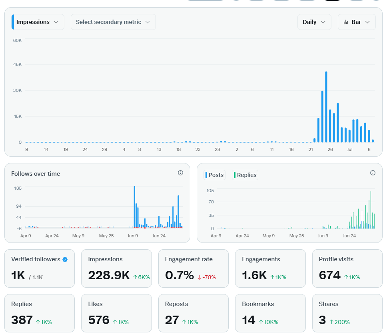This screenshot has height=336, width=387.
Task: Open the Select secondary metric dropdown
Action: tap(113, 22)
